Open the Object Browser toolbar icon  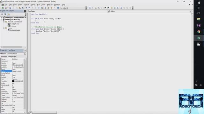51,8
